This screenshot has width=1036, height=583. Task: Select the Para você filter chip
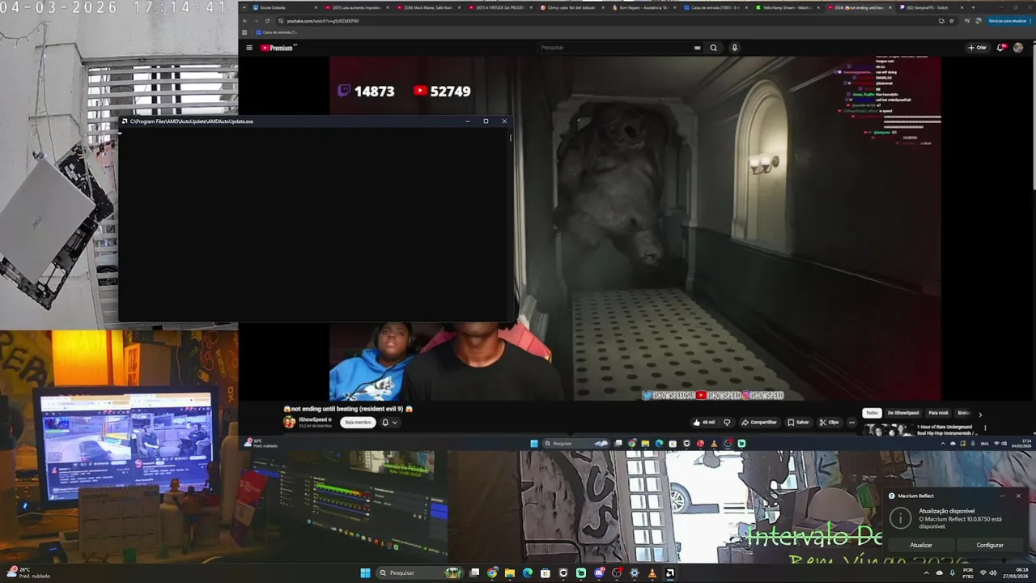[938, 413]
